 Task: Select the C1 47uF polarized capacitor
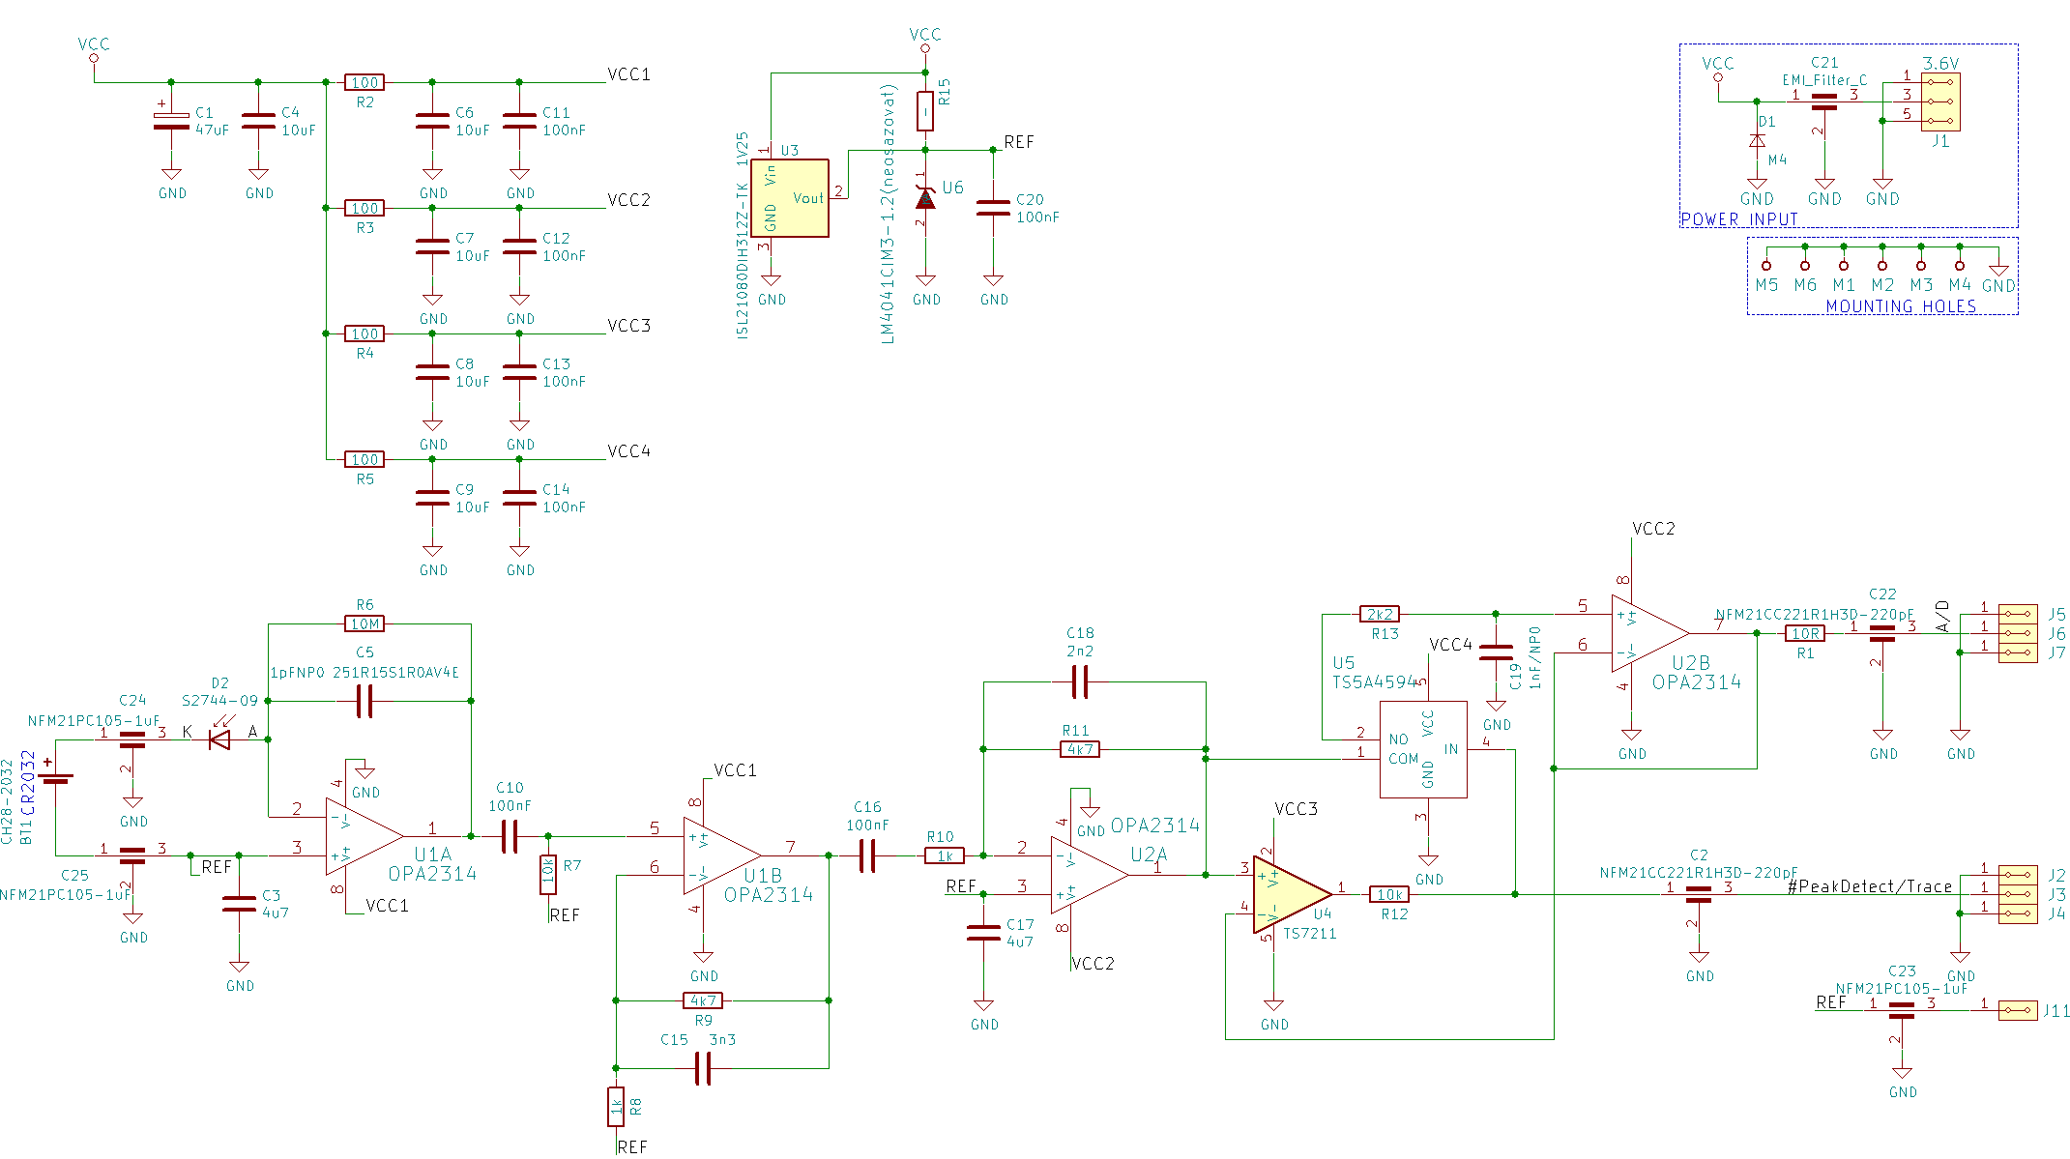pos(171,121)
